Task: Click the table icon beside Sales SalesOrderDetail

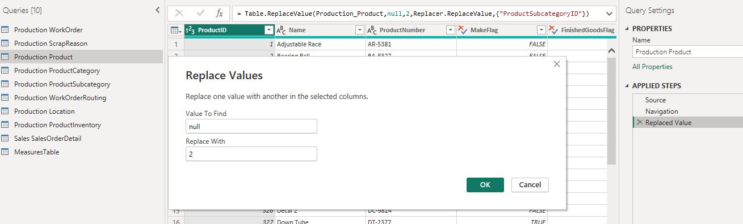Action: click(x=5, y=139)
